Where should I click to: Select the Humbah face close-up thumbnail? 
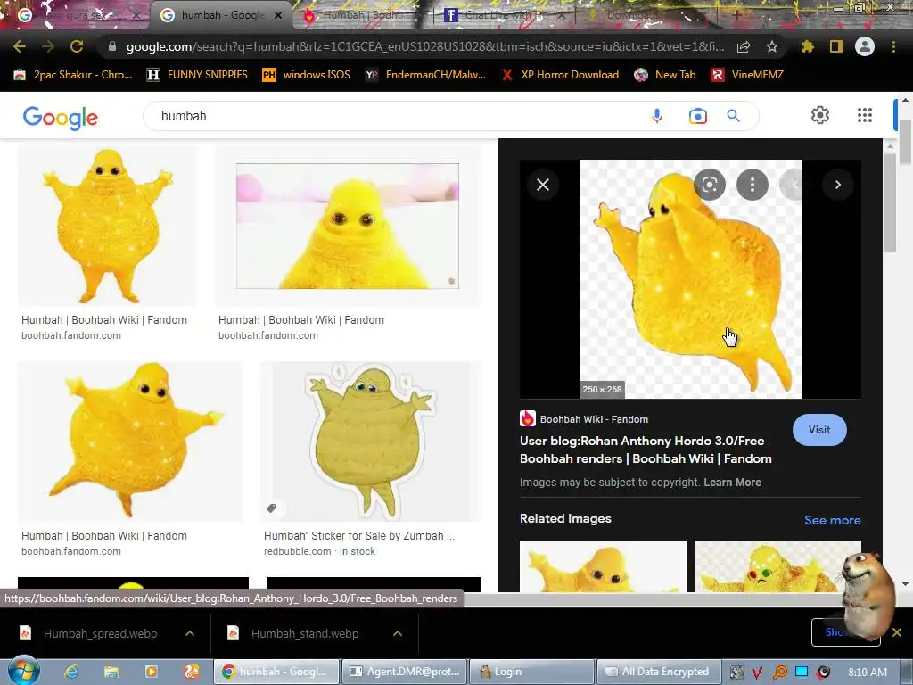[x=348, y=226]
